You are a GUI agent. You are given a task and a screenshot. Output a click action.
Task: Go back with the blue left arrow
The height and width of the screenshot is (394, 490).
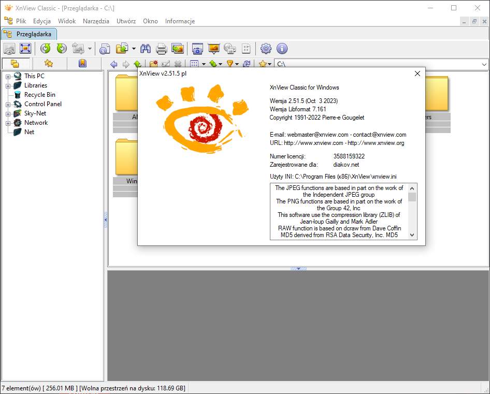pos(114,64)
